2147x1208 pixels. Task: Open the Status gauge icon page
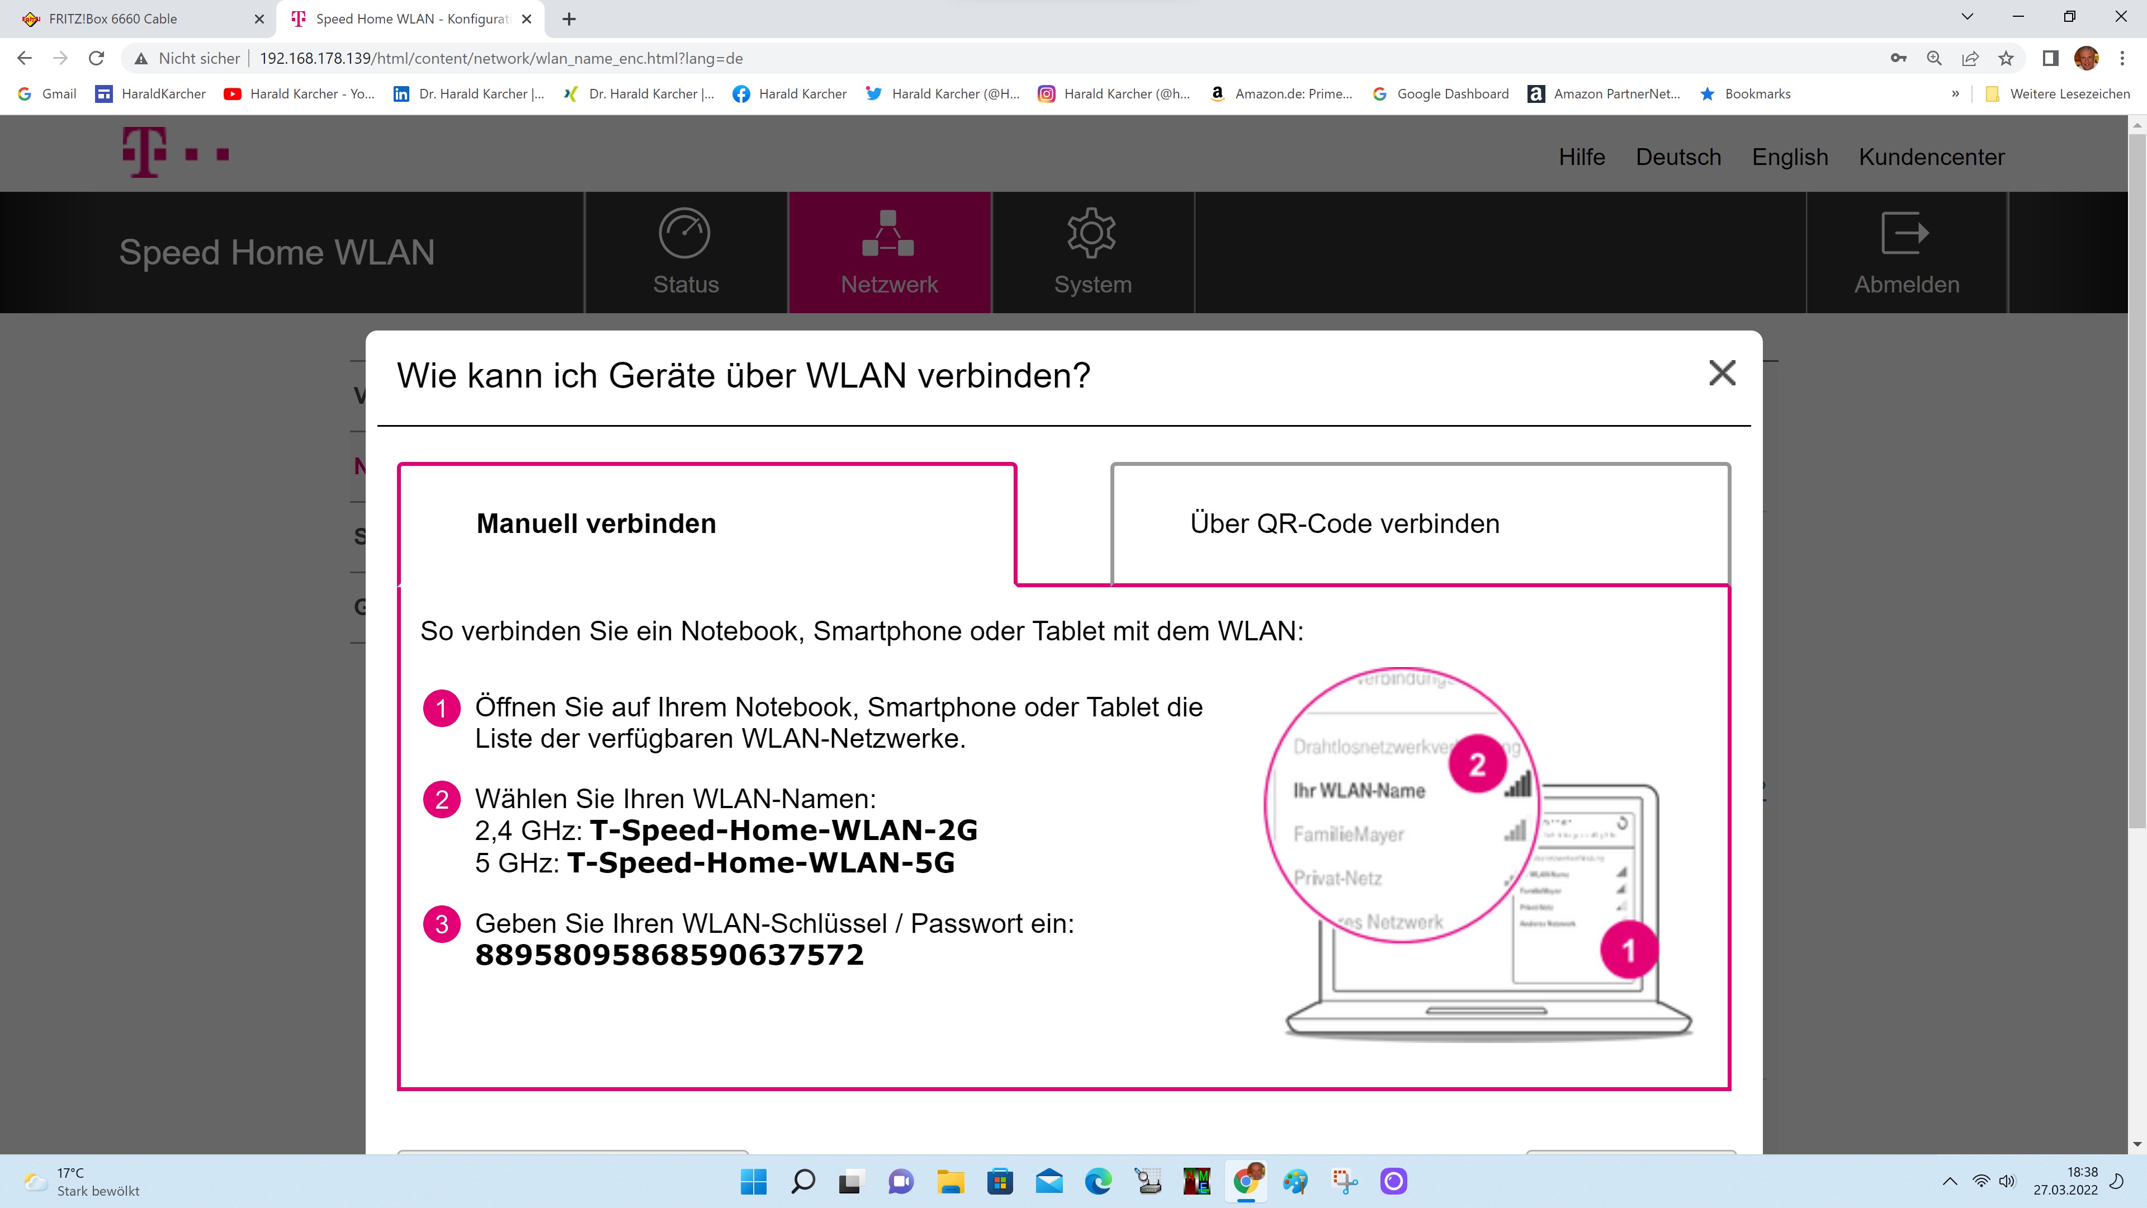tap(684, 234)
